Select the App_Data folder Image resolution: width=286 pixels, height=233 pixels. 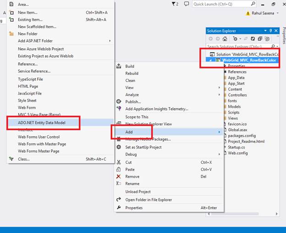coord(236,78)
